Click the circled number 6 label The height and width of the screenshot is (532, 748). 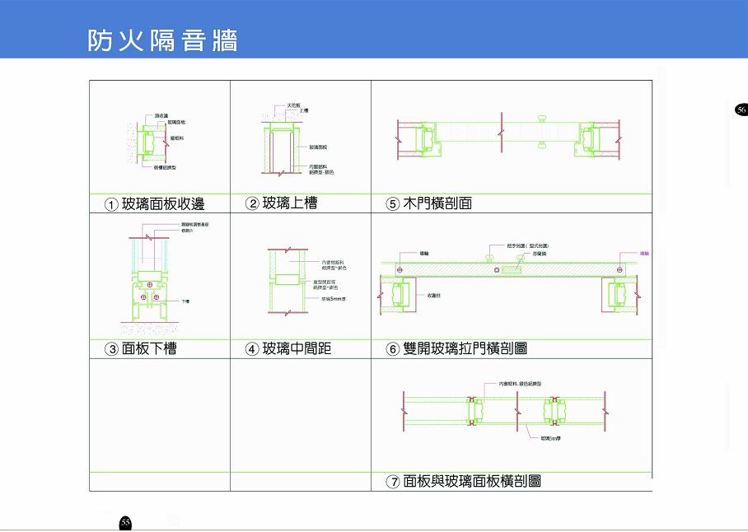[392, 349]
